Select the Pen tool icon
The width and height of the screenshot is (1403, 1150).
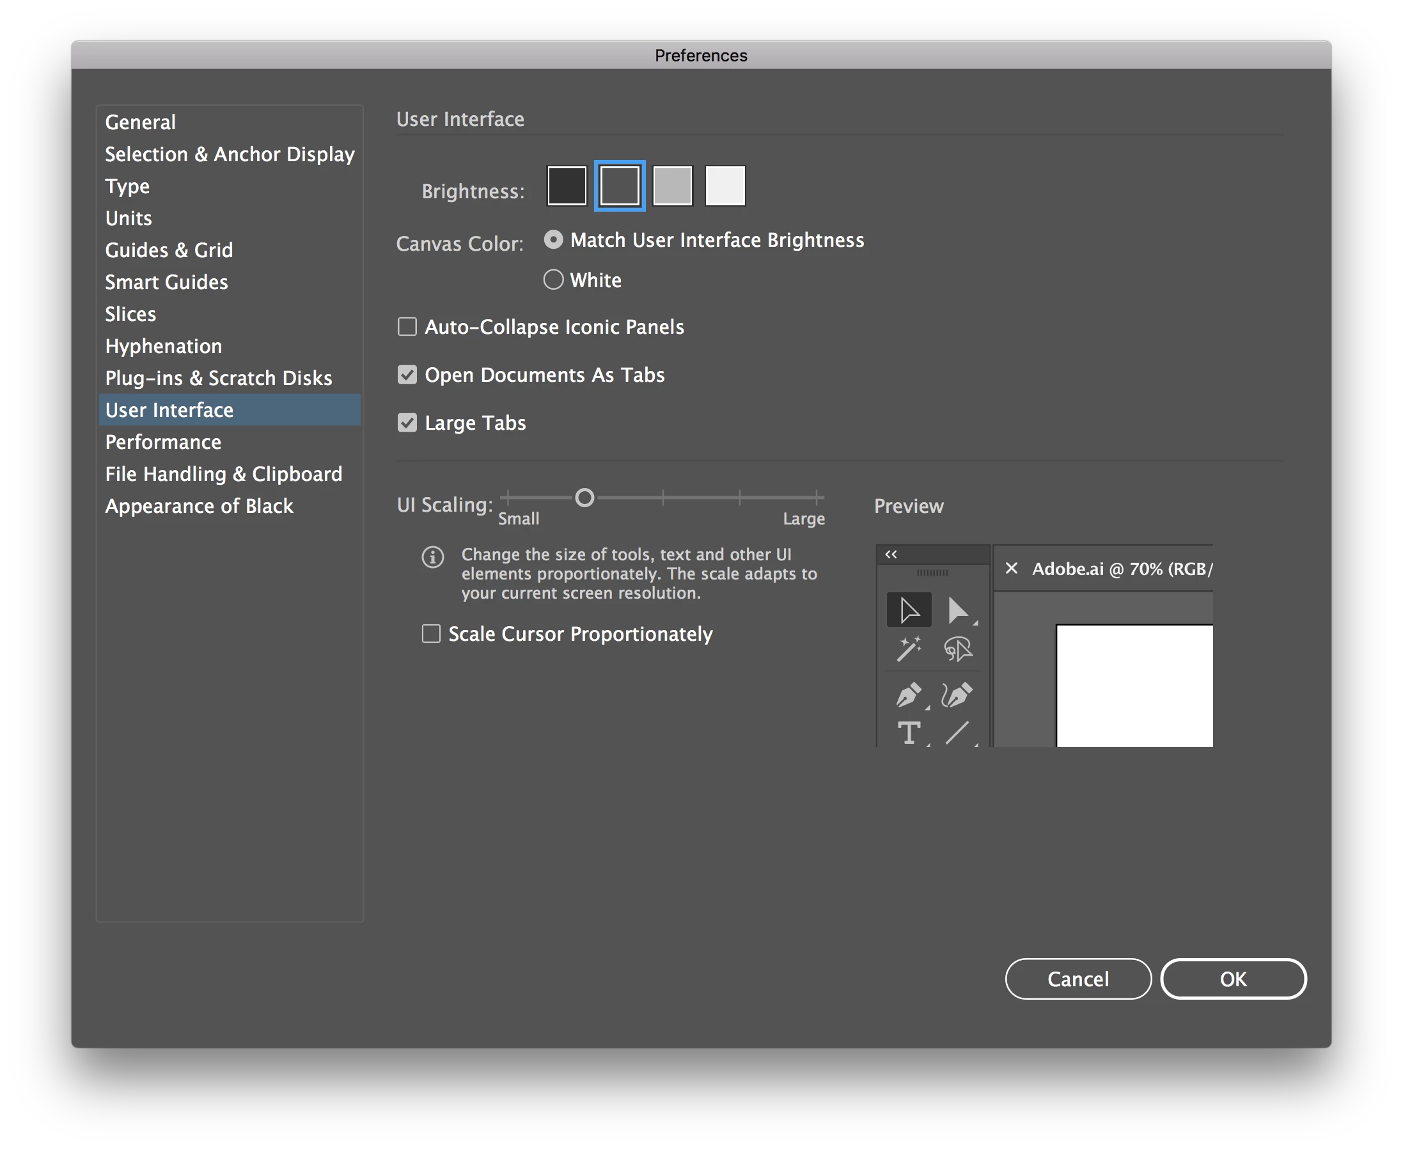[909, 695]
